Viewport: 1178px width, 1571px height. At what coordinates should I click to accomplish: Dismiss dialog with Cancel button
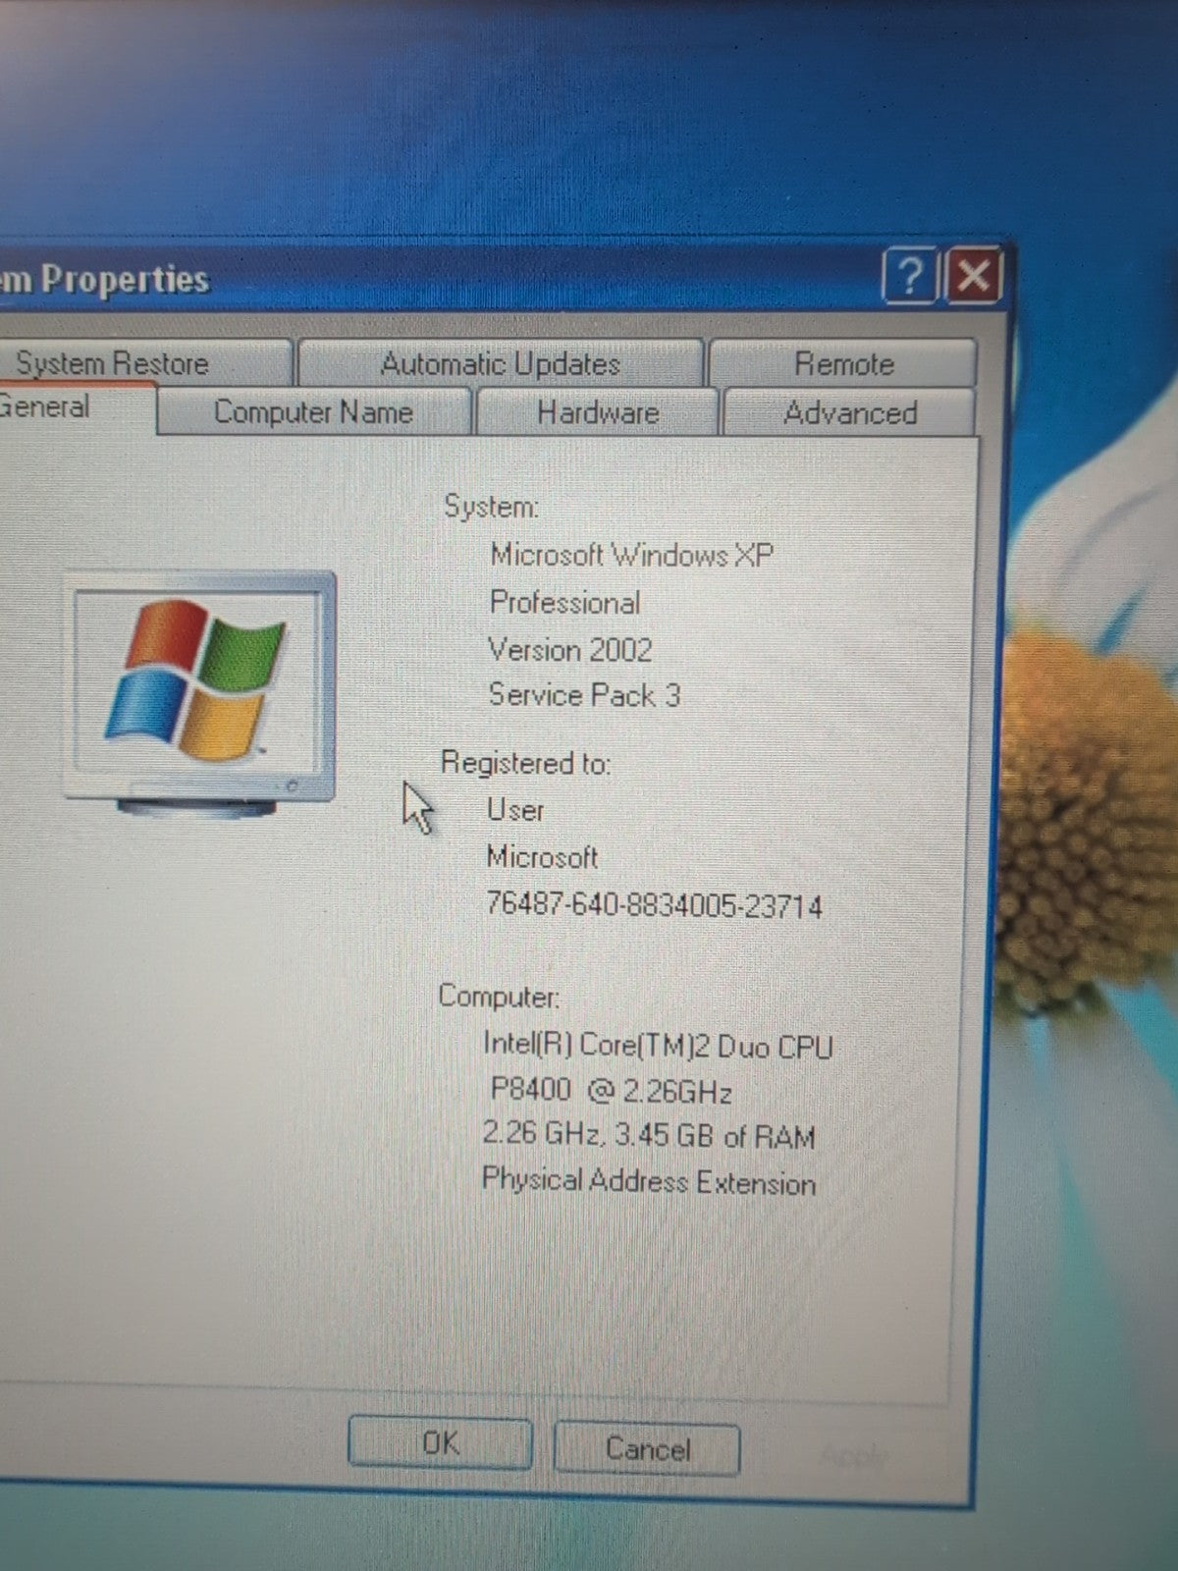pyautogui.click(x=647, y=1448)
